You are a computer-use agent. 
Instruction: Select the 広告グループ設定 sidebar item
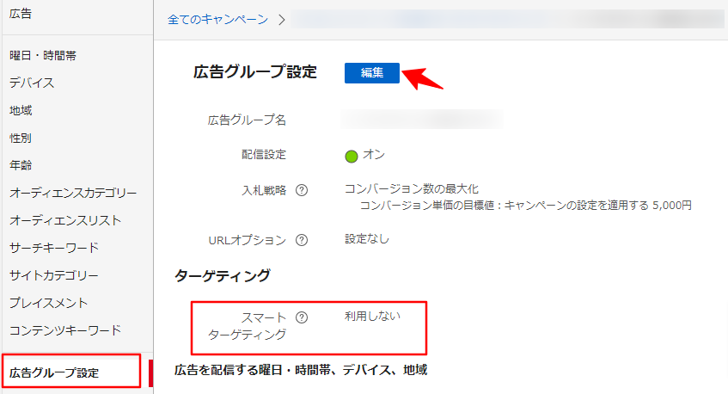tap(54, 373)
